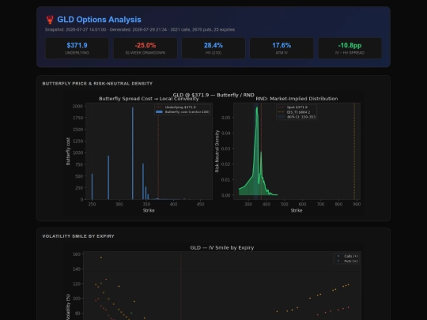Click the Butterfly cost y-axis label
Image resolution: width=427 pixels, height=320 pixels.
click(x=68, y=151)
